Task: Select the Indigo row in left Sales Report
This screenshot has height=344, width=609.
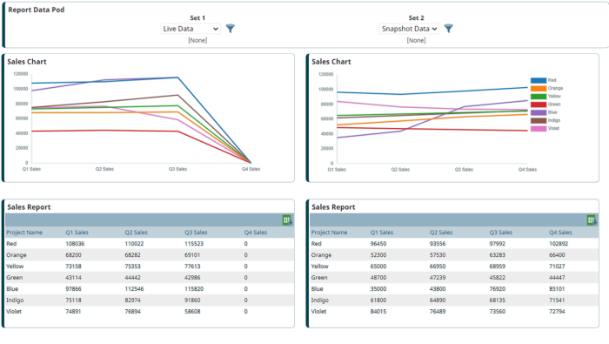Action: click(150, 300)
